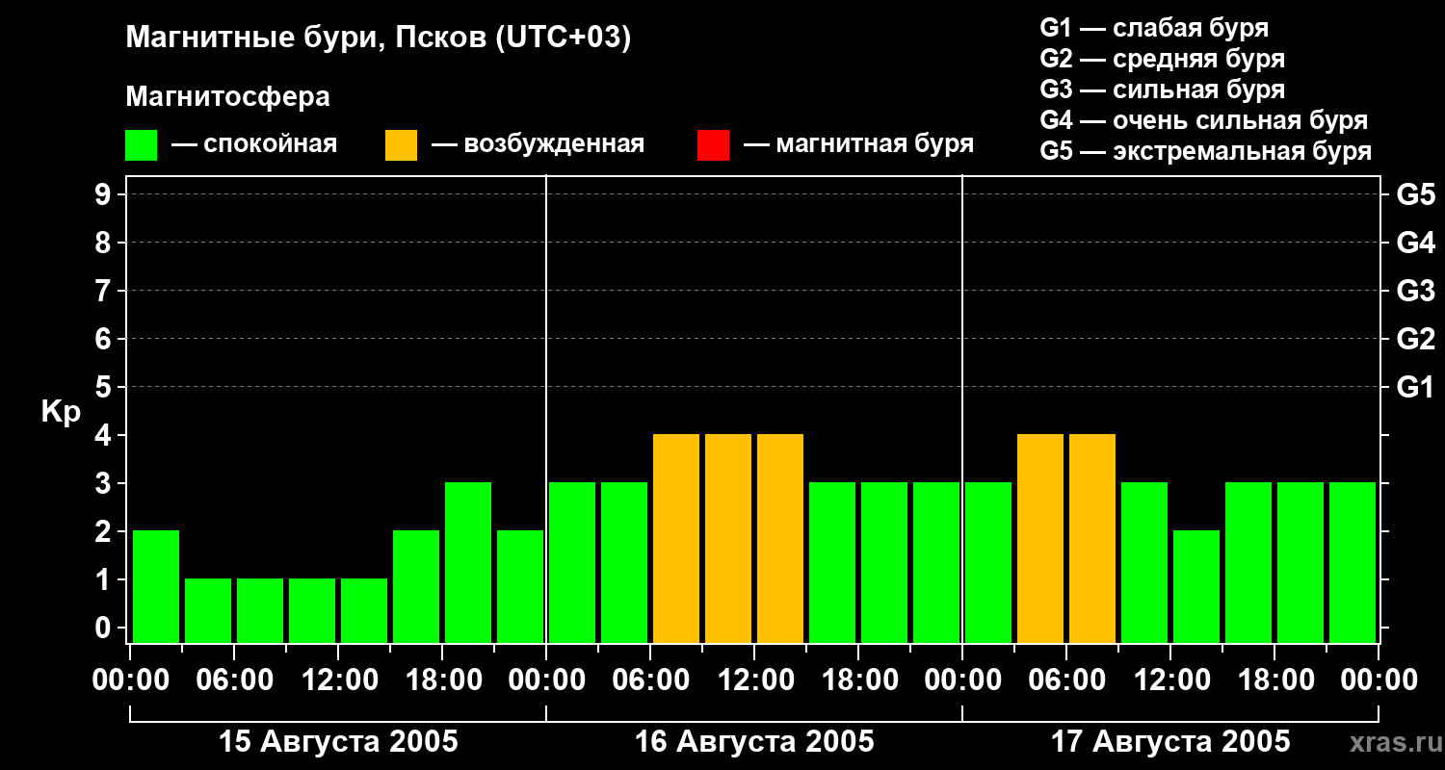Image resolution: width=1445 pixels, height=770 pixels.
Task: Click the "— возбужденная" legend label
Action: click(x=538, y=144)
